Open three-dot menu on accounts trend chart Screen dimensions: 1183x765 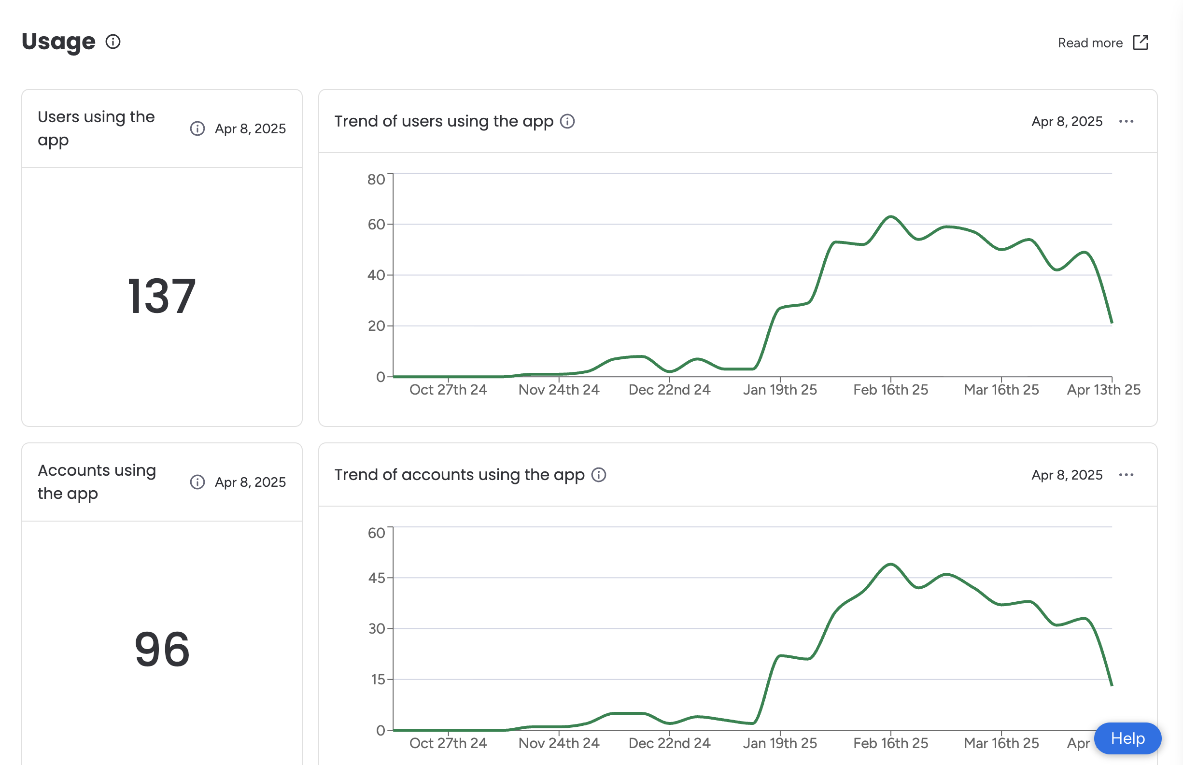tap(1126, 475)
